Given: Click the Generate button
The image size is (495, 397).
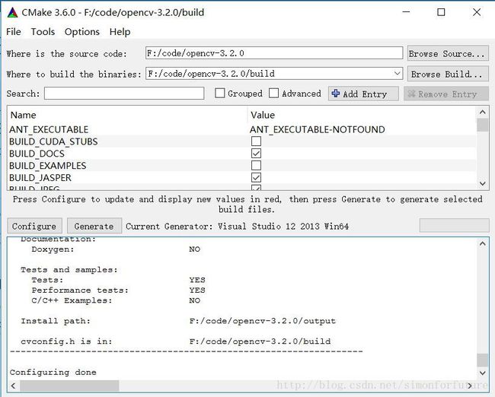Looking at the screenshot, I should click(94, 226).
